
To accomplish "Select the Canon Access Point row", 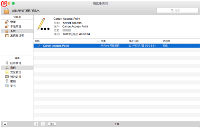I will 117,46.
